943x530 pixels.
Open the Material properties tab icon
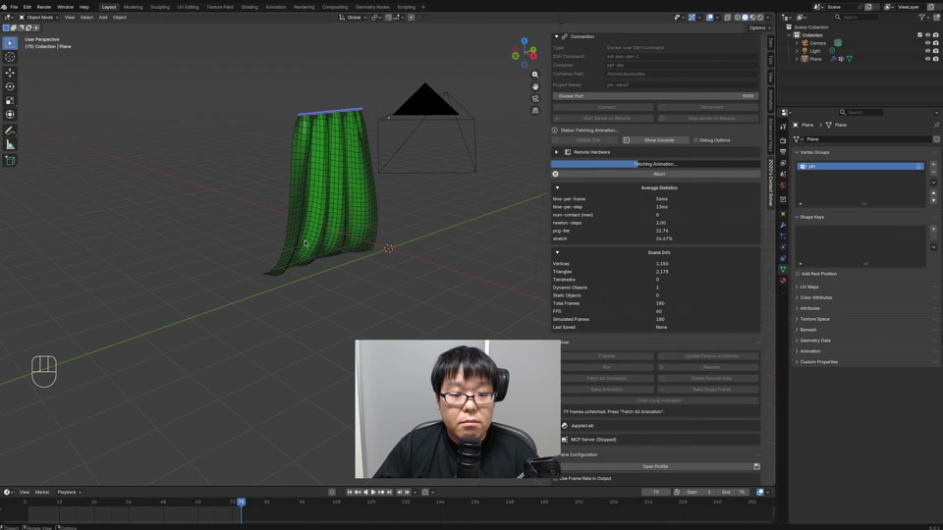coord(783,281)
